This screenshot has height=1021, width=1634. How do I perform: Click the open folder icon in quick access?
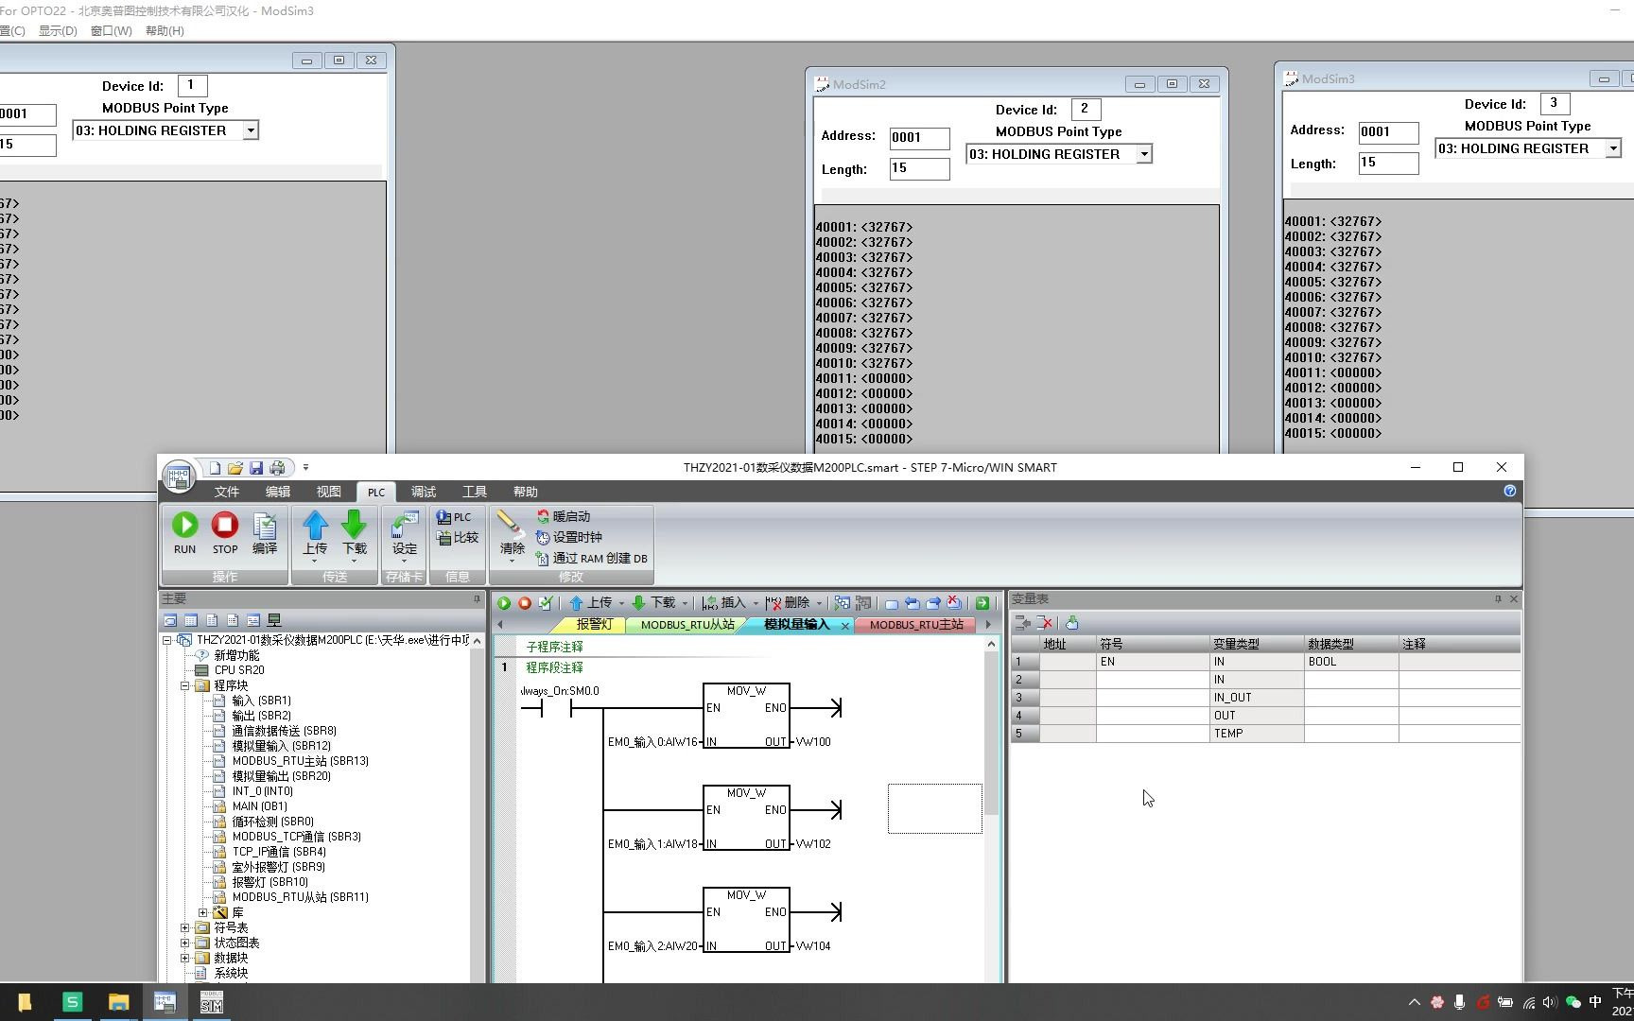click(x=235, y=468)
